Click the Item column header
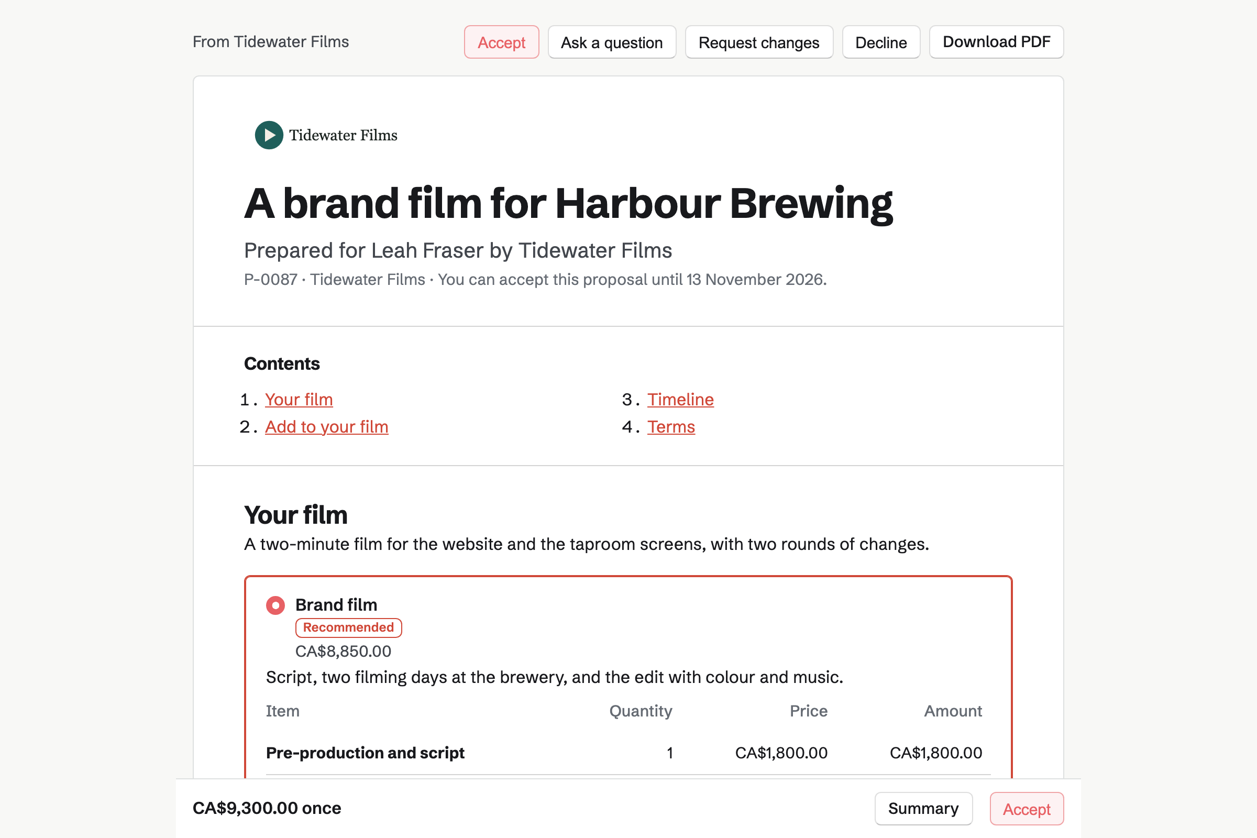This screenshot has width=1257, height=838. tap(283, 711)
